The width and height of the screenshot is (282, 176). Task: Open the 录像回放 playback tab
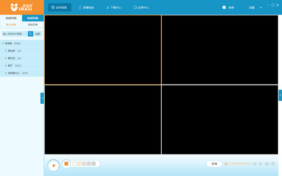pyautogui.click(x=86, y=8)
